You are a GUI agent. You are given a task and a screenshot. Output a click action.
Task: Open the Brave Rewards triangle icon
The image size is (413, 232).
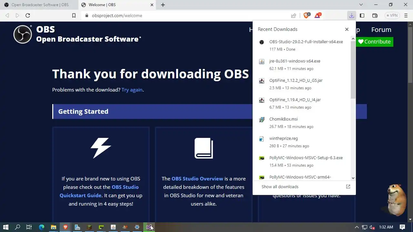(317, 15)
